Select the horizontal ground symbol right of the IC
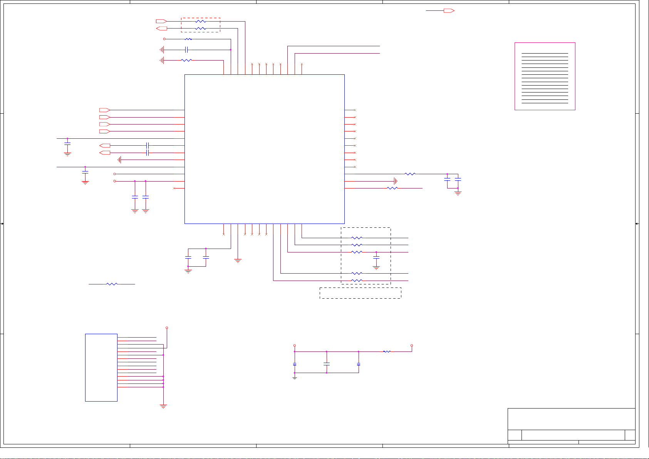The image size is (649, 459). (x=396, y=181)
